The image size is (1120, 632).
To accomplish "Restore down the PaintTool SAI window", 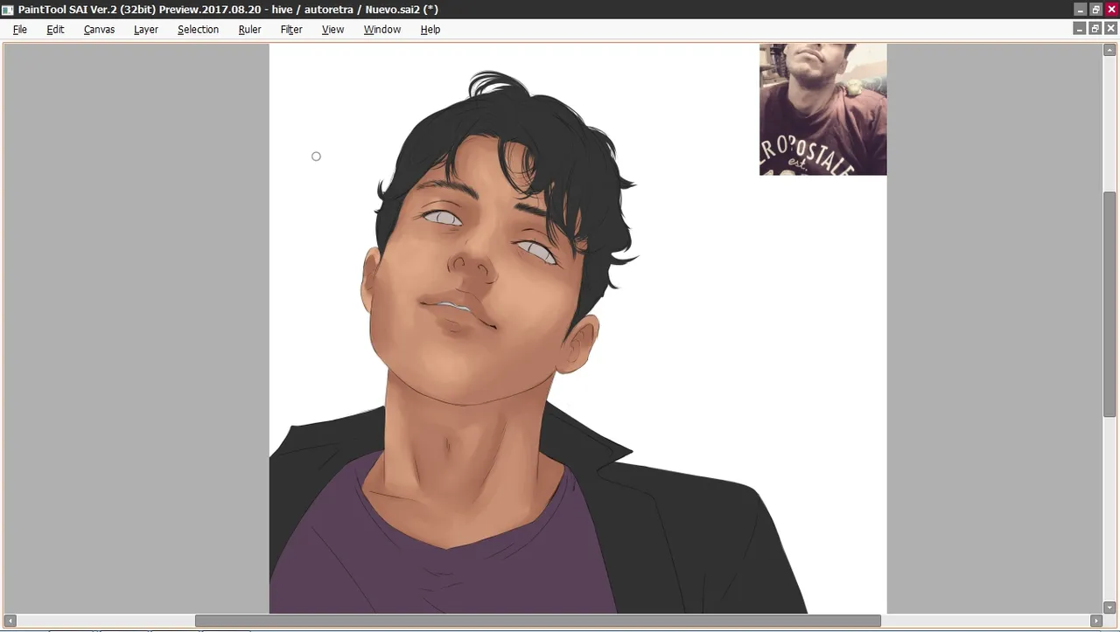I will click(x=1095, y=9).
